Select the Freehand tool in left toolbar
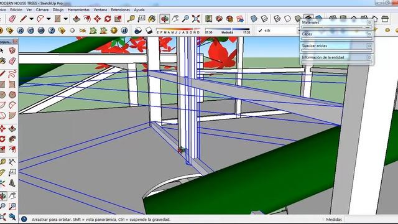 [x=12, y=74]
